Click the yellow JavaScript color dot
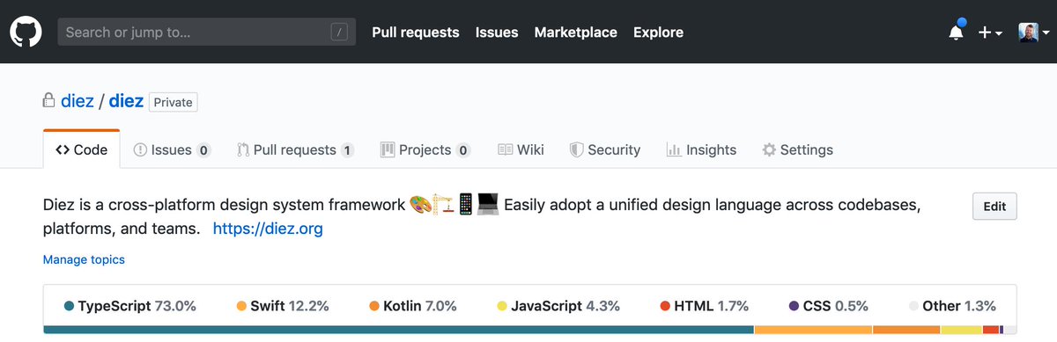The height and width of the screenshot is (342, 1057). tap(502, 307)
